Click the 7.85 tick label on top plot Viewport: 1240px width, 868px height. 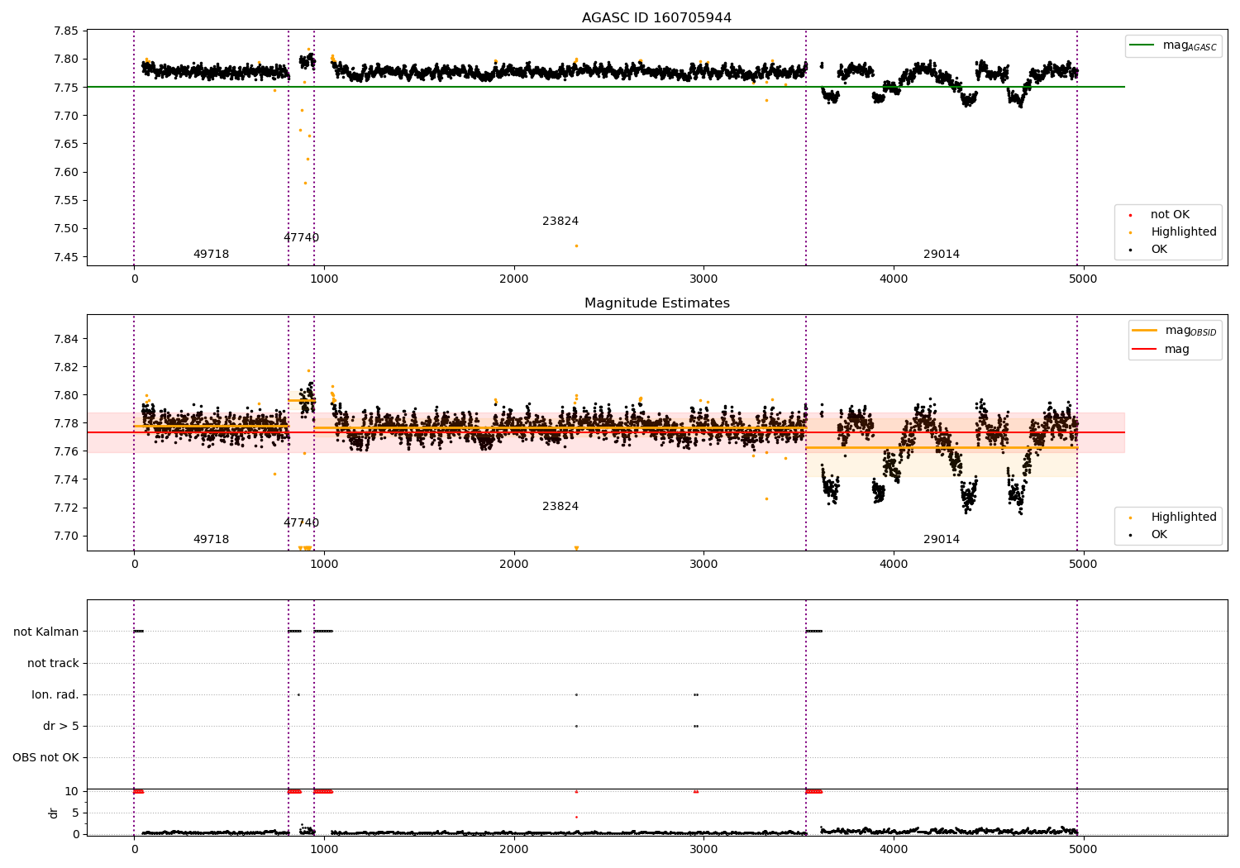pos(65,31)
